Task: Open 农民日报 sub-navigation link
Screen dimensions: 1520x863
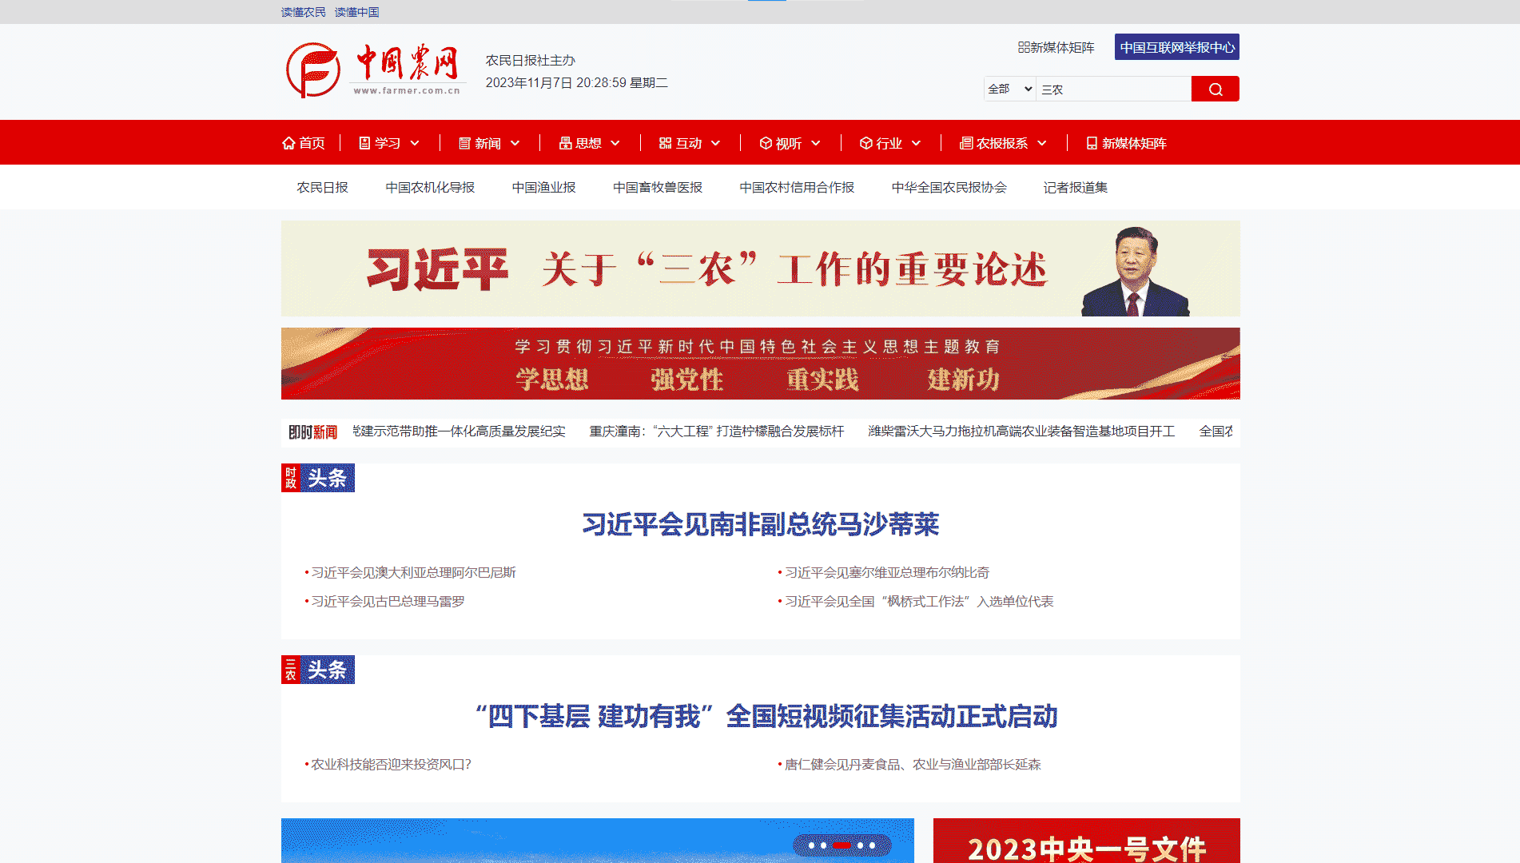Action: click(323, 187)
